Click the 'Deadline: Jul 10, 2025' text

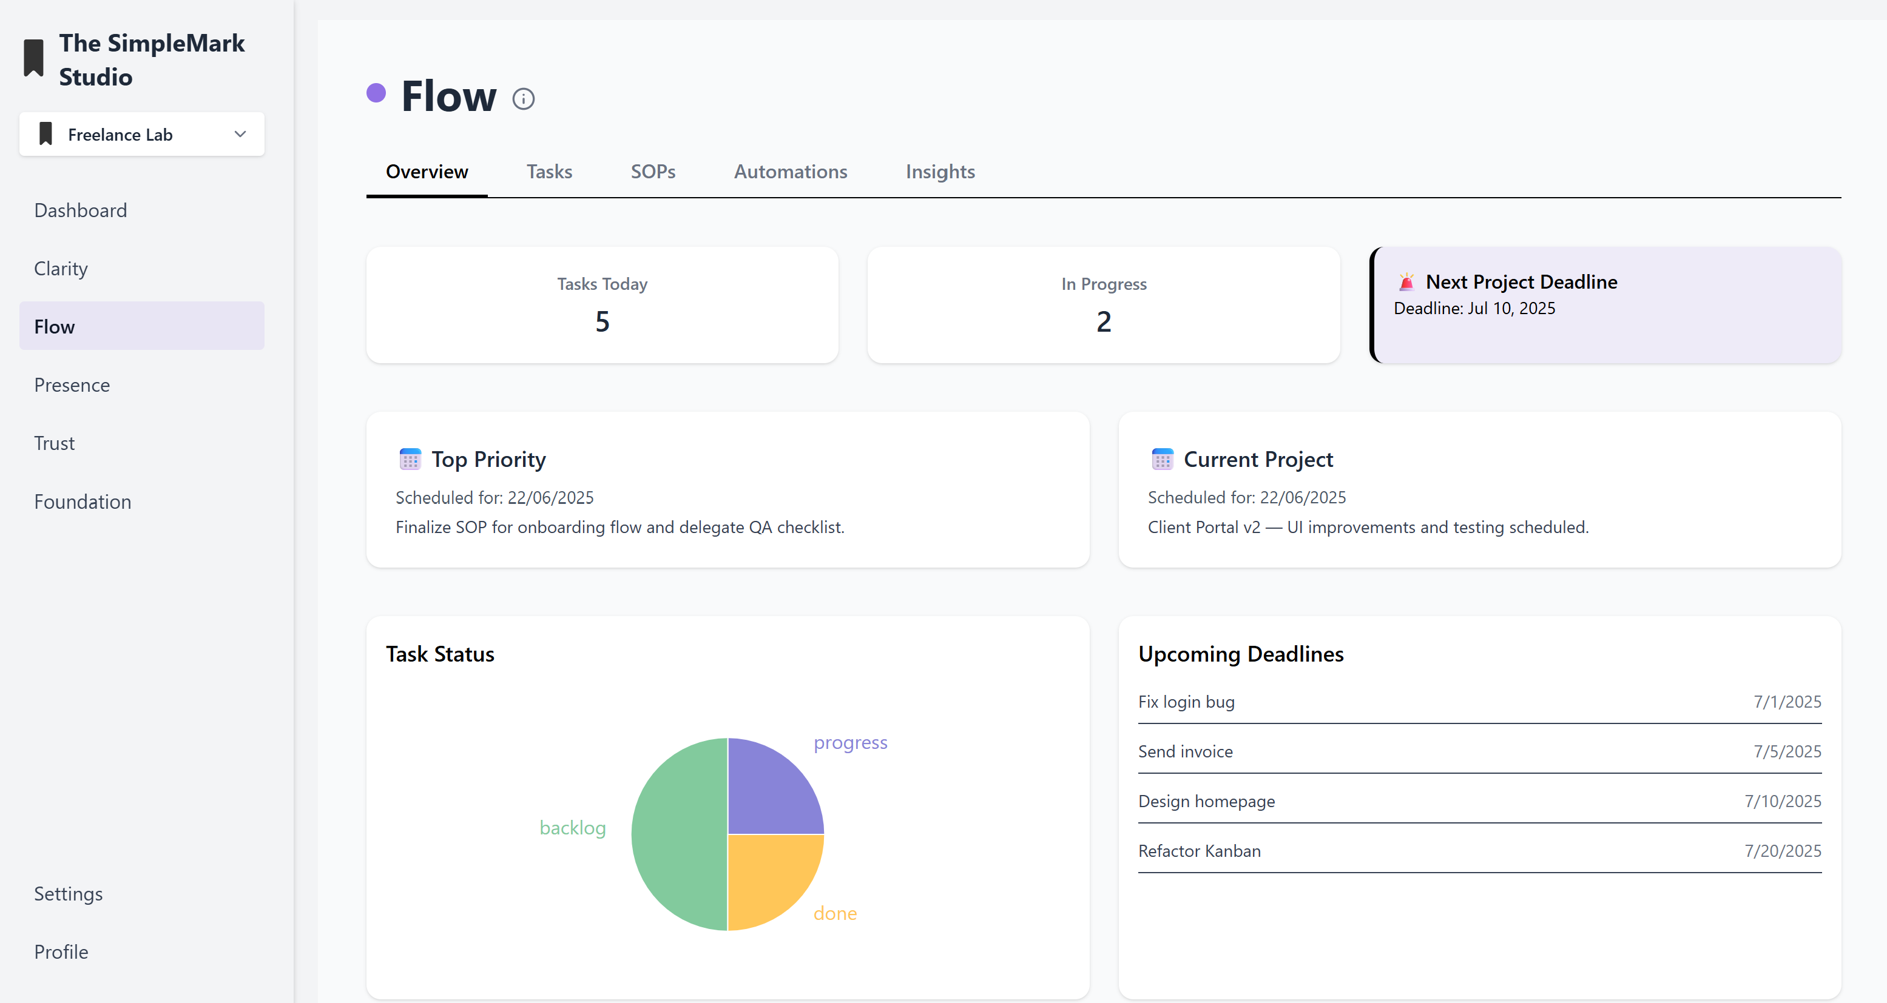pyautogui.click(x=1474, y=308)
